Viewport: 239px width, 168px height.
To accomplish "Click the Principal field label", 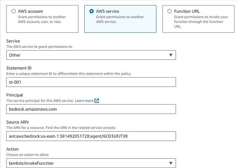I will [x=15, y=95].
